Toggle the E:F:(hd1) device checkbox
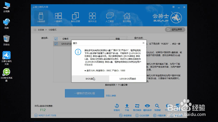 [x=56, y=44]
